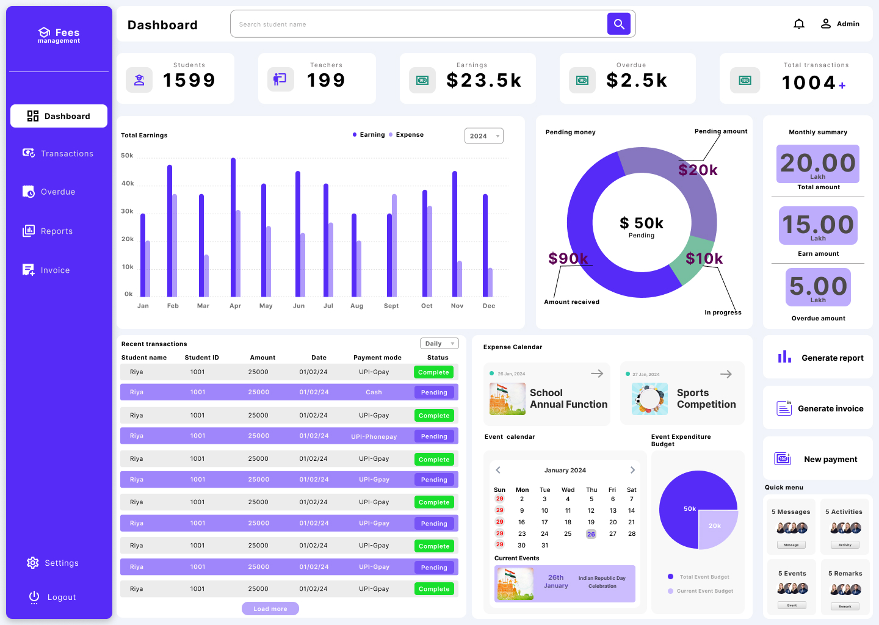The width and height of the screenshot is (879, 625).
Task: Click the Event button under 5 Events
Action: pos(792,605)
